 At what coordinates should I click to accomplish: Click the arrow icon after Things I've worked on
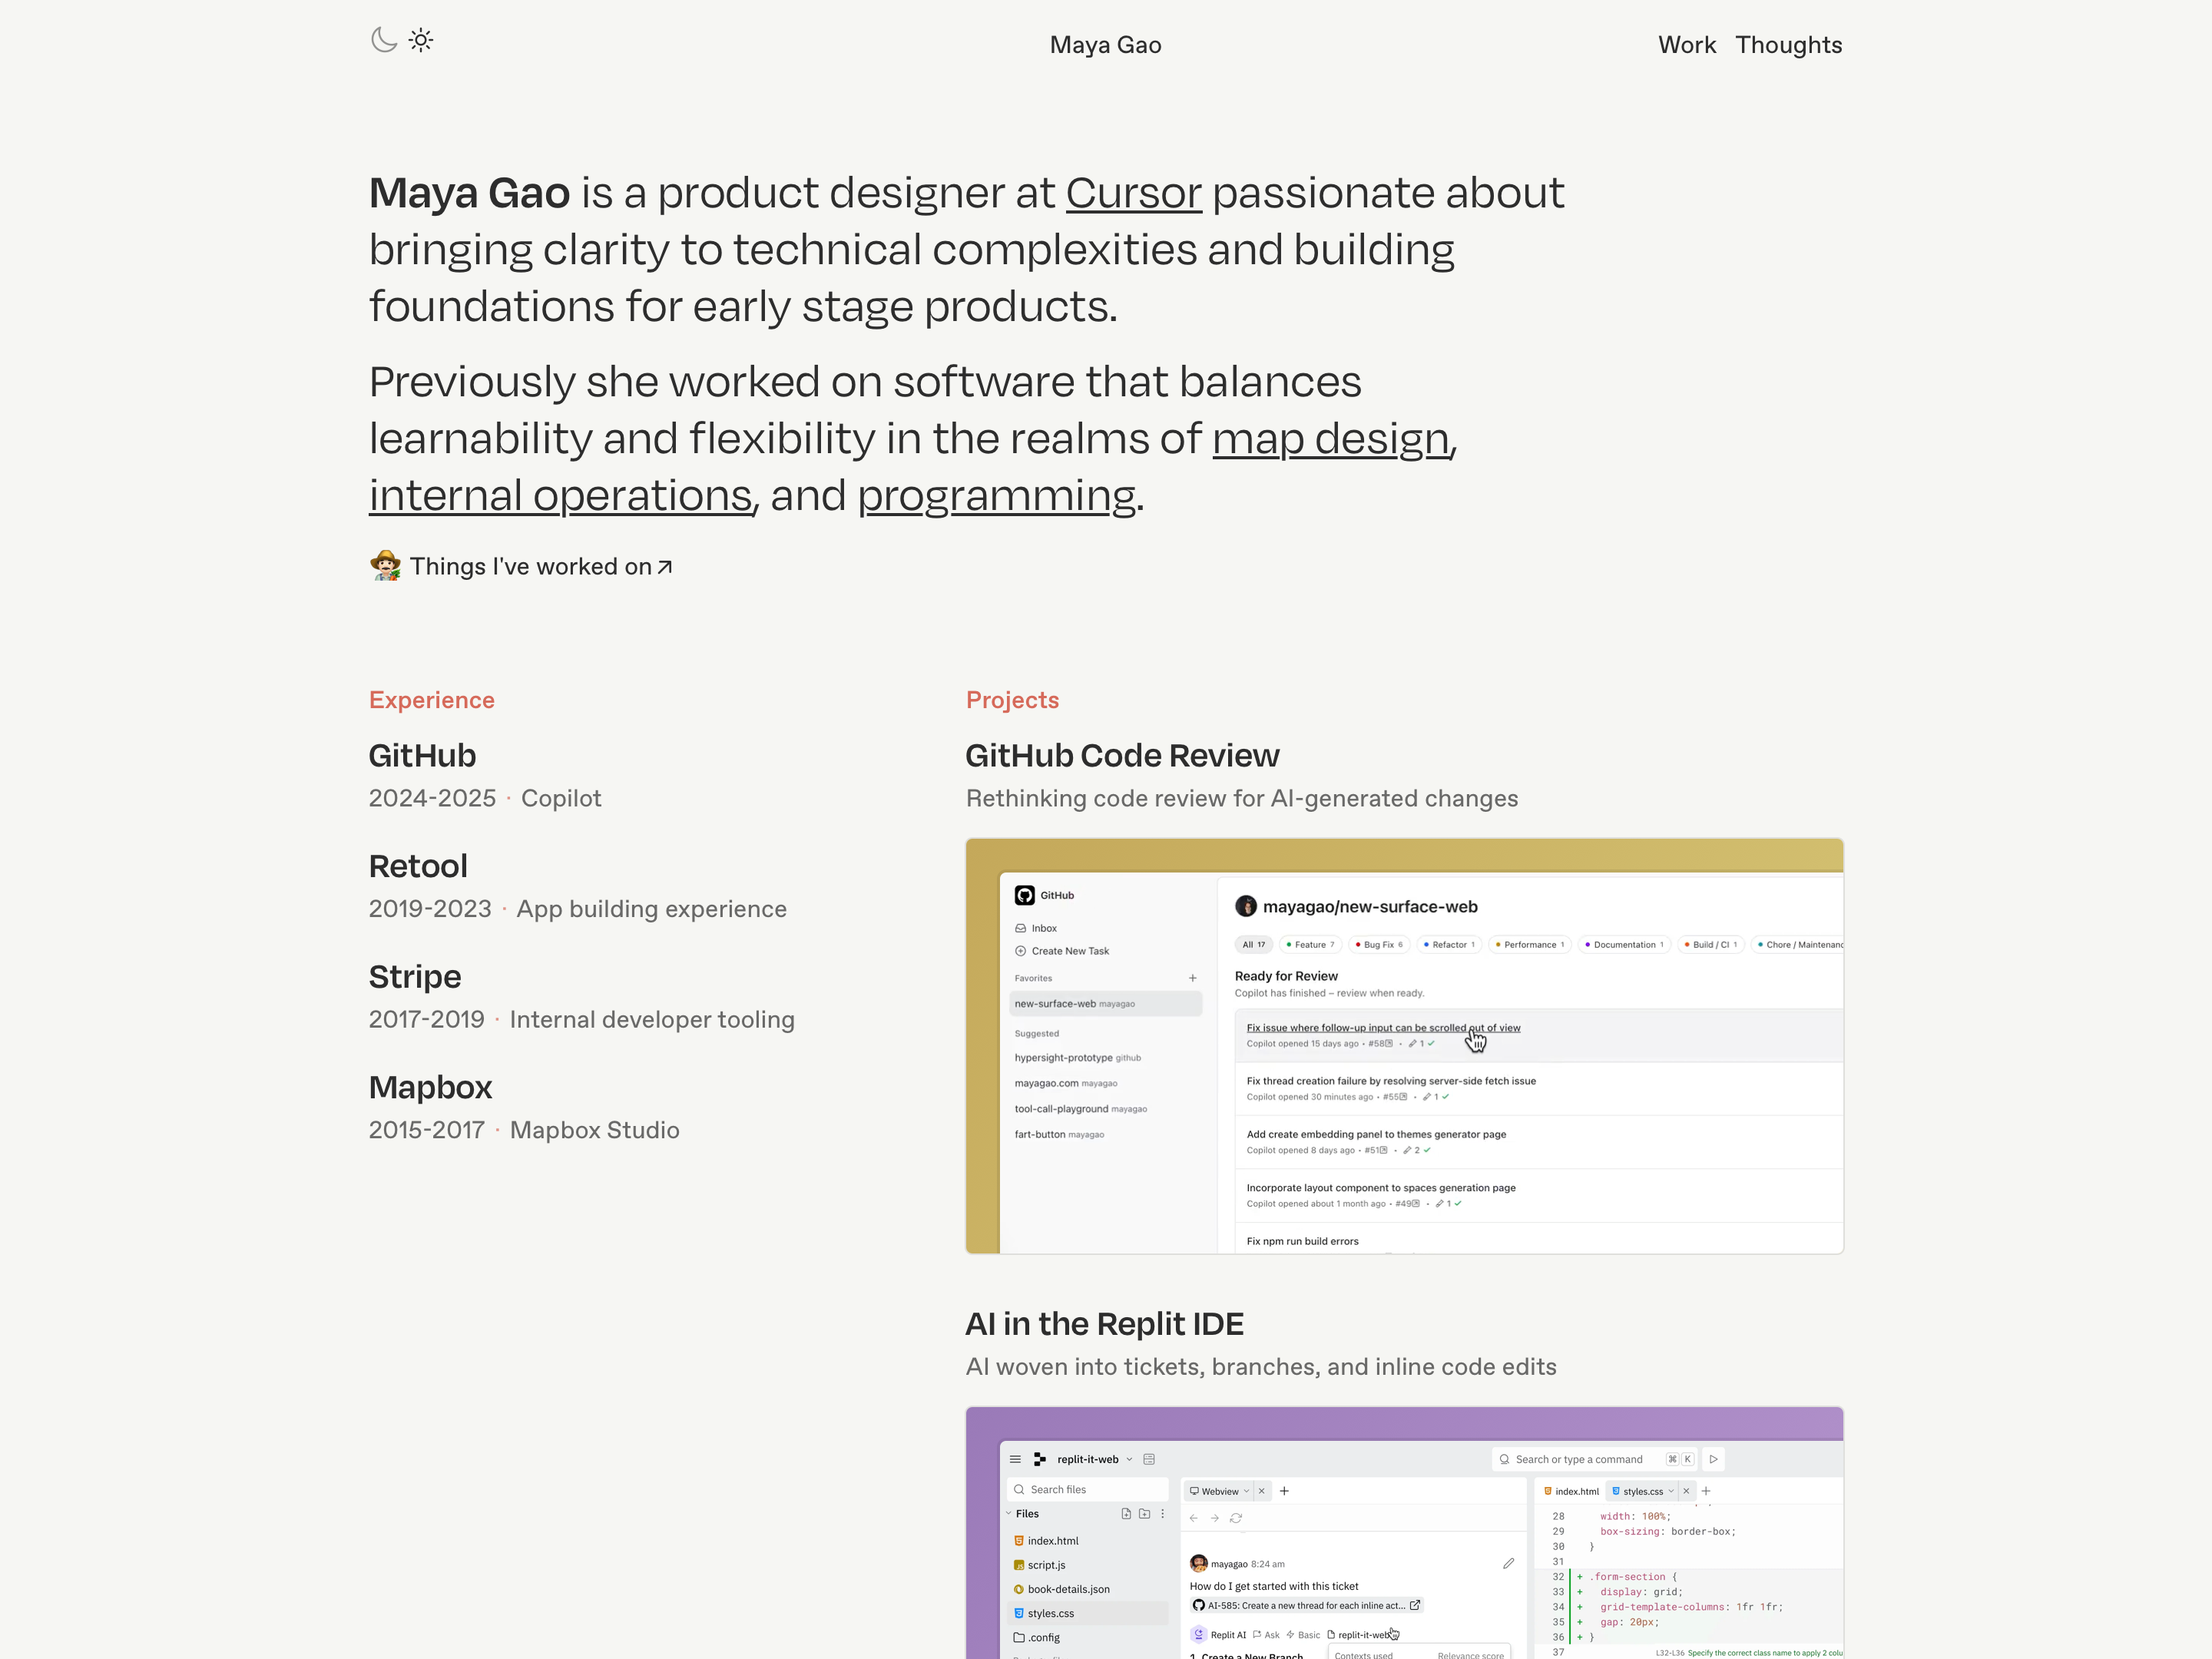(x=665, y=567)
